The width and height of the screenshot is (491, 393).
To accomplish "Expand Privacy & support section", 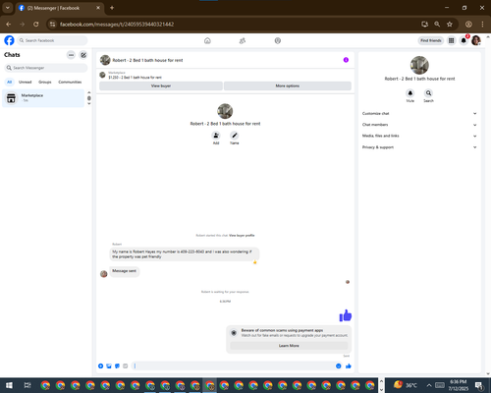I will click(419, 147).
